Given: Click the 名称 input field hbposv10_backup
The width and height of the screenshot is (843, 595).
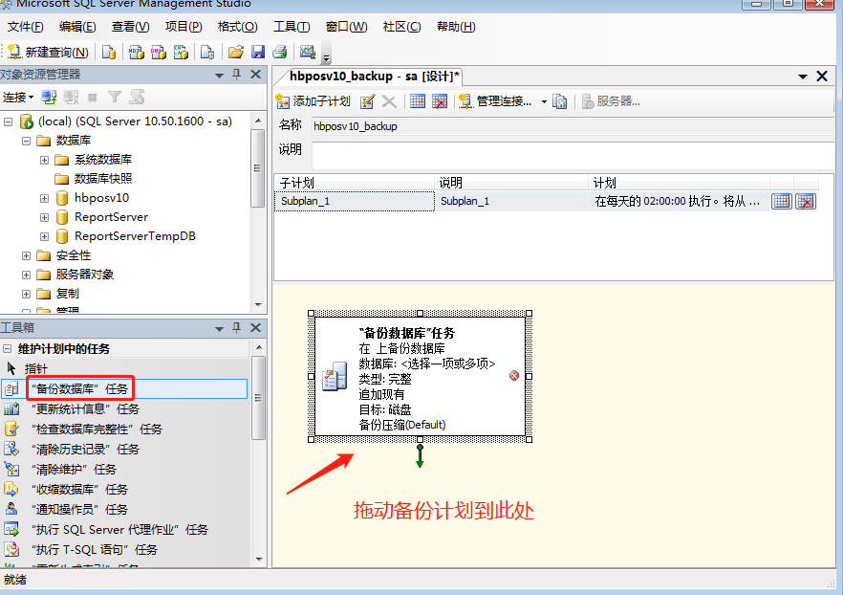Looking at the screenshot, I should 573,126.
